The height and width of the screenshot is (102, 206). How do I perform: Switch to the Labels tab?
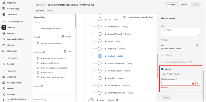point(50,11)
